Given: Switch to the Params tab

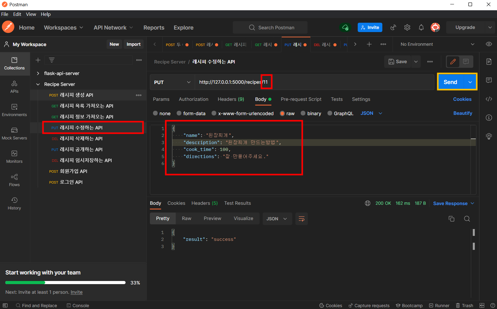Looking at the screenshot, I should click(x=161, y=99).
